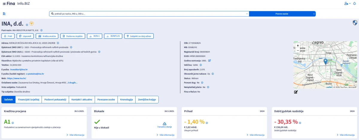The image size is (359, 140).
Task: Open Više informacija in Dobit/gubitak card
Action: 346,135
